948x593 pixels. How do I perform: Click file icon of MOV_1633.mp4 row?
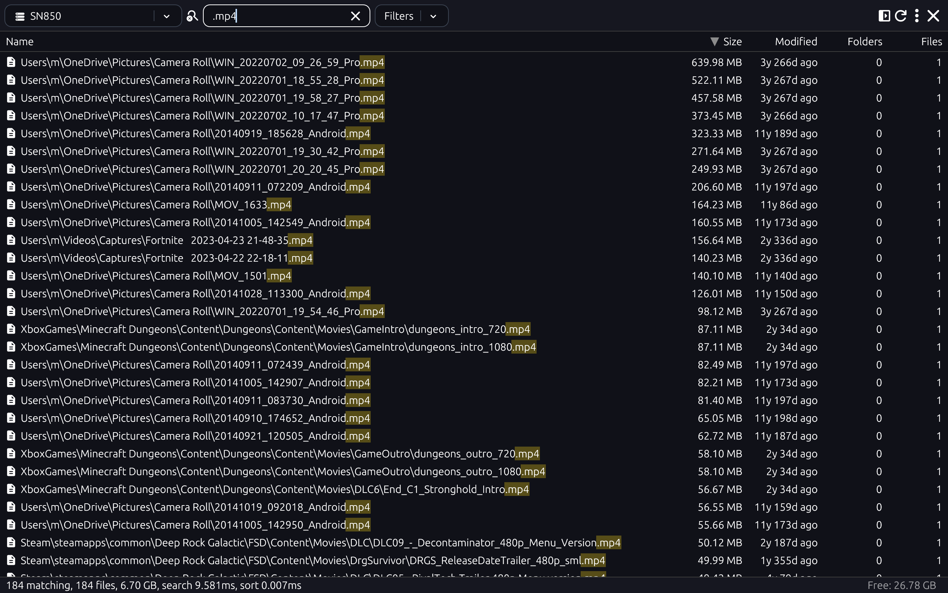coord(11,204)
